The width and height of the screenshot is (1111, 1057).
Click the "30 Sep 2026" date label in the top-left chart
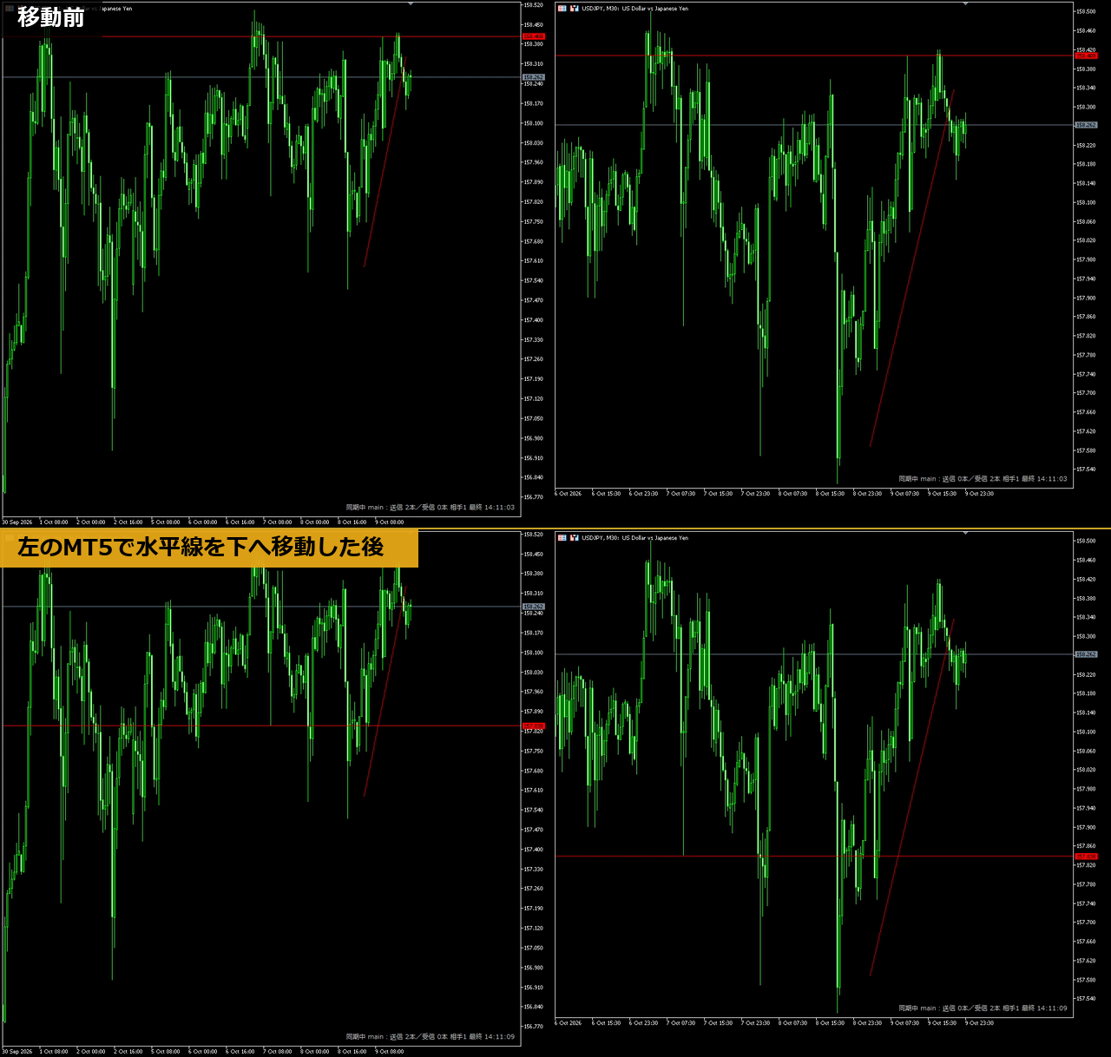click(x=17, y=522)
